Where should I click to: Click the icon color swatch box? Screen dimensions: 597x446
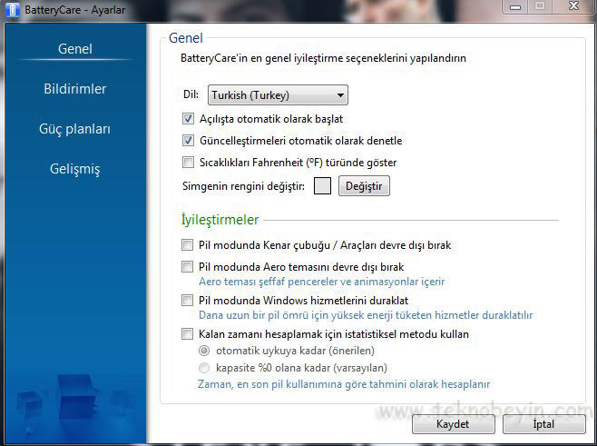[x=322, y=186]
